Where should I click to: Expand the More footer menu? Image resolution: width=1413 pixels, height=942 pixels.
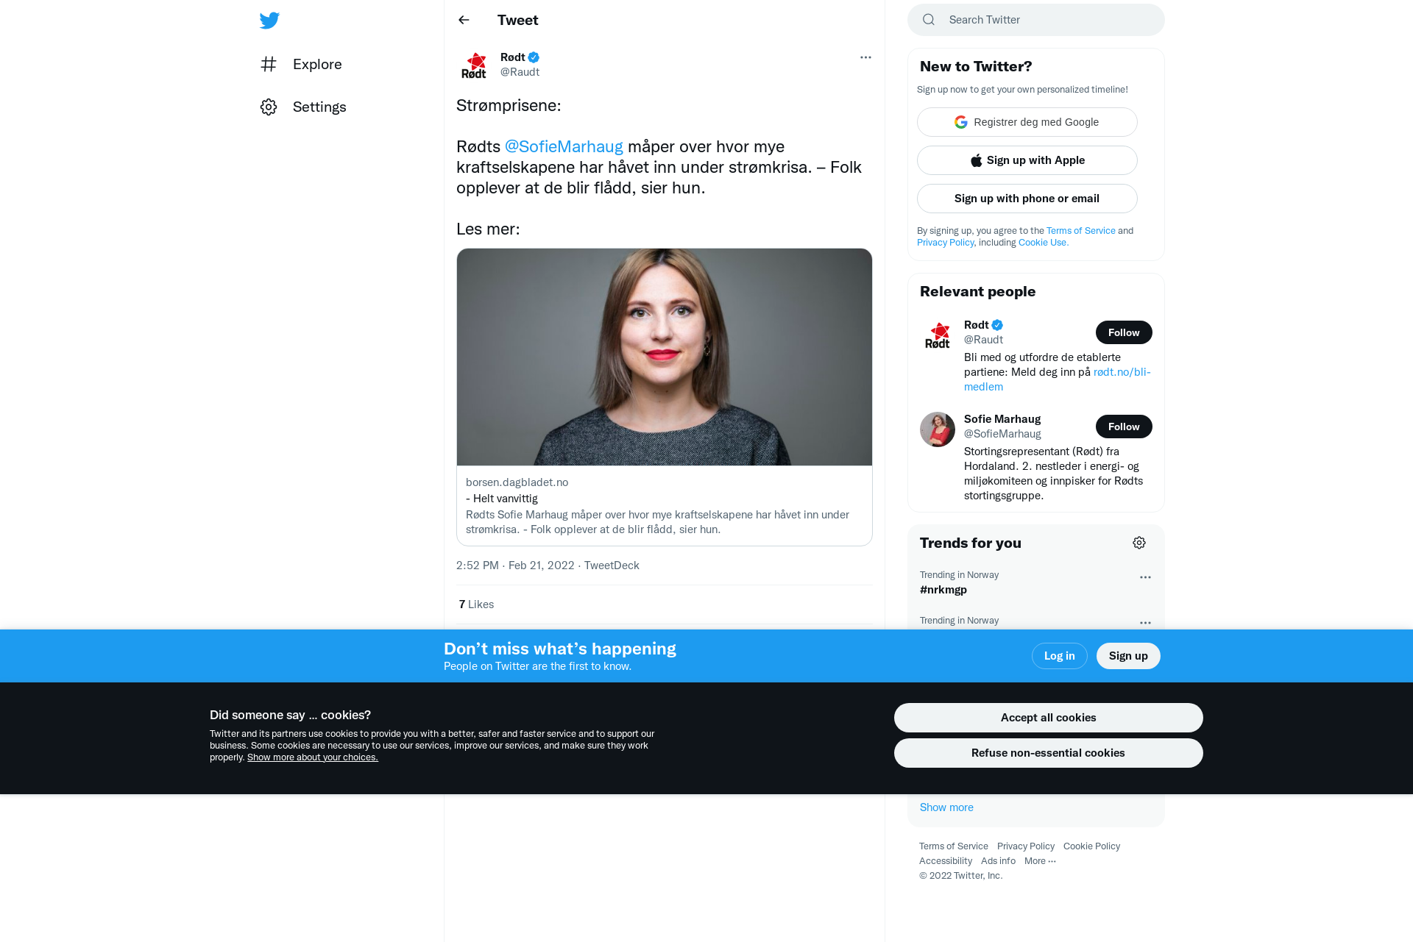(x=1040, y=861)
